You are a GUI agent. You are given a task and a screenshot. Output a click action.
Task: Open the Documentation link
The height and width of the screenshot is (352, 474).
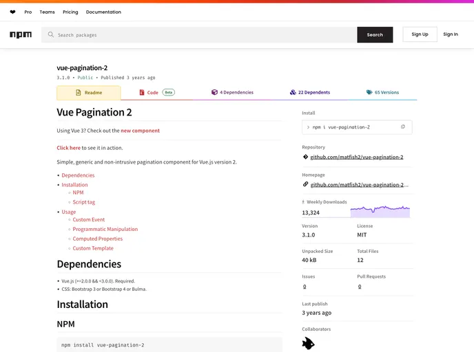[103, 12]
